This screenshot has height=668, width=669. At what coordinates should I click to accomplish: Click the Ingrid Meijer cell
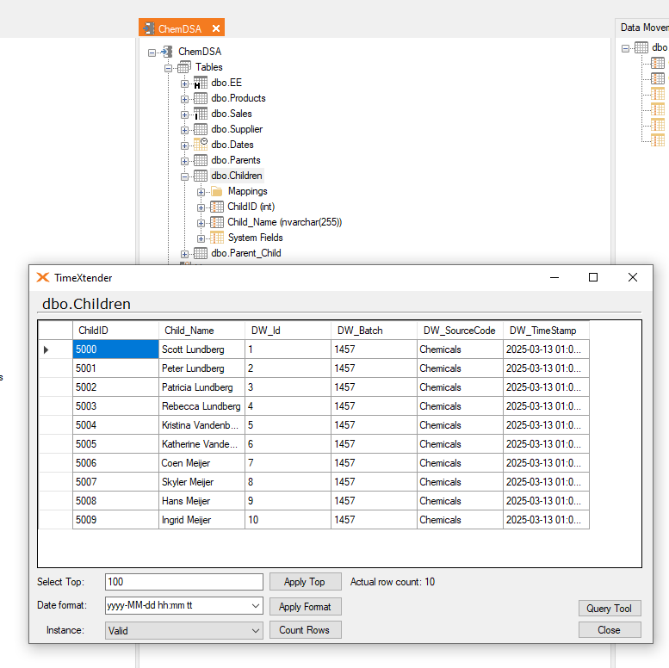tap(201, 520)
